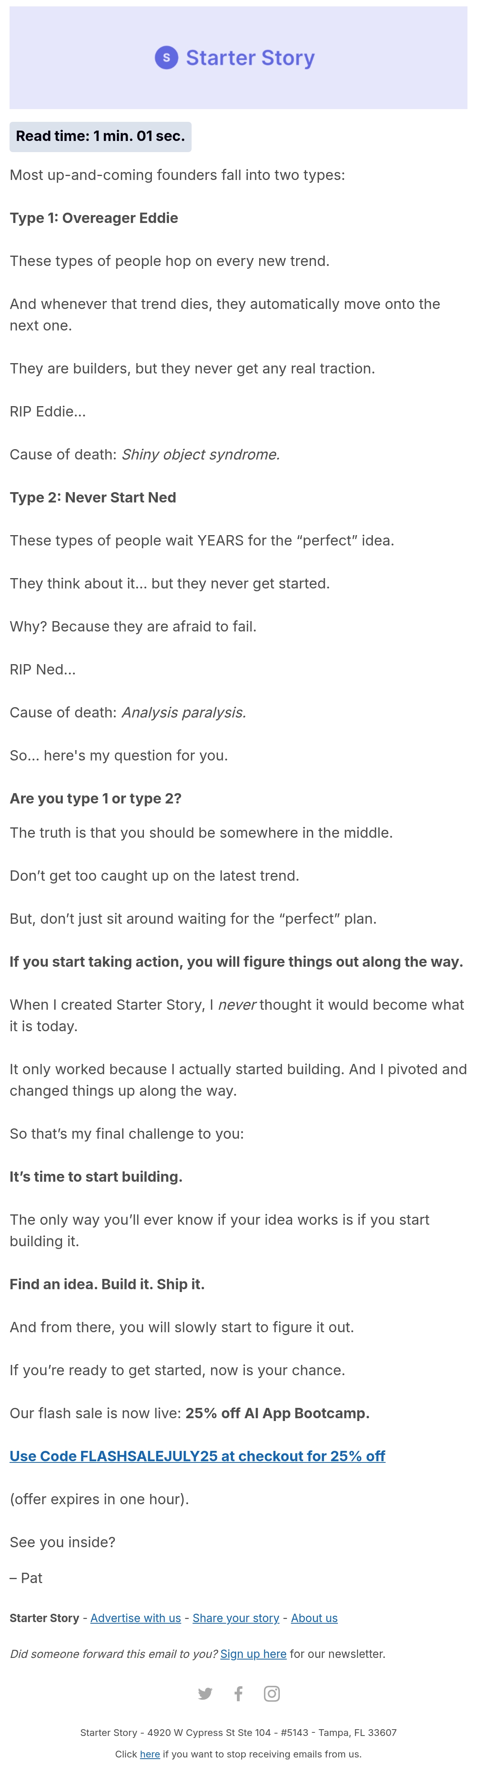
Task: Open the About us link
Action: (x=314, y=1618)
